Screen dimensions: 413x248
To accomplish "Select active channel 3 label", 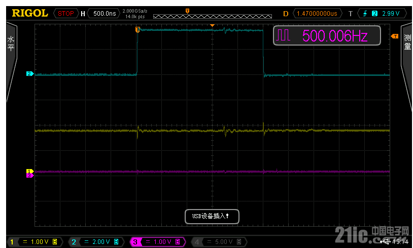I will [x=158, y=242].
